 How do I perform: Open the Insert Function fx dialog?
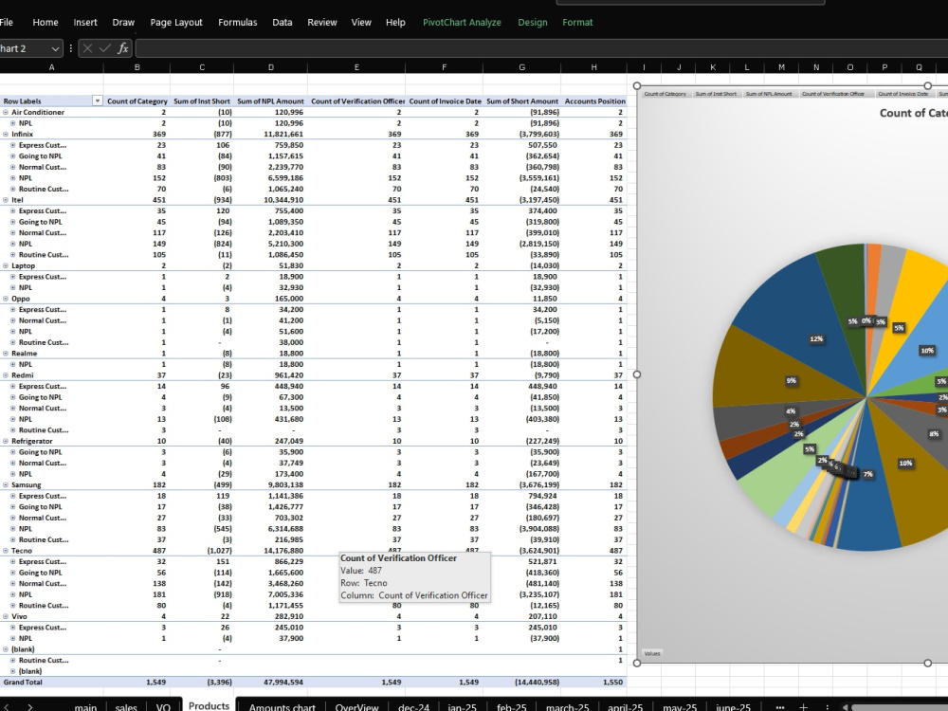point(122,48)
